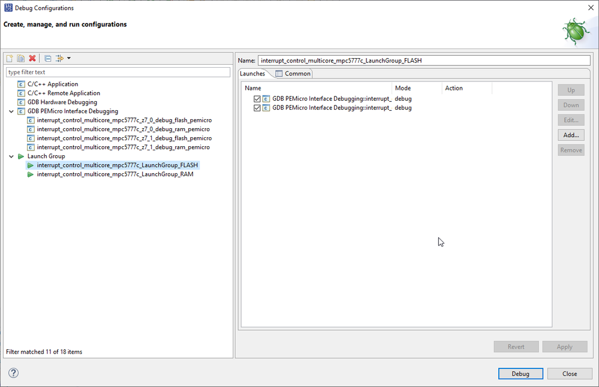The height and width of the screenshot is (387, 599).
Task: Click the Debug Configurations title bar icon
Action: click(x=8, y=8)
